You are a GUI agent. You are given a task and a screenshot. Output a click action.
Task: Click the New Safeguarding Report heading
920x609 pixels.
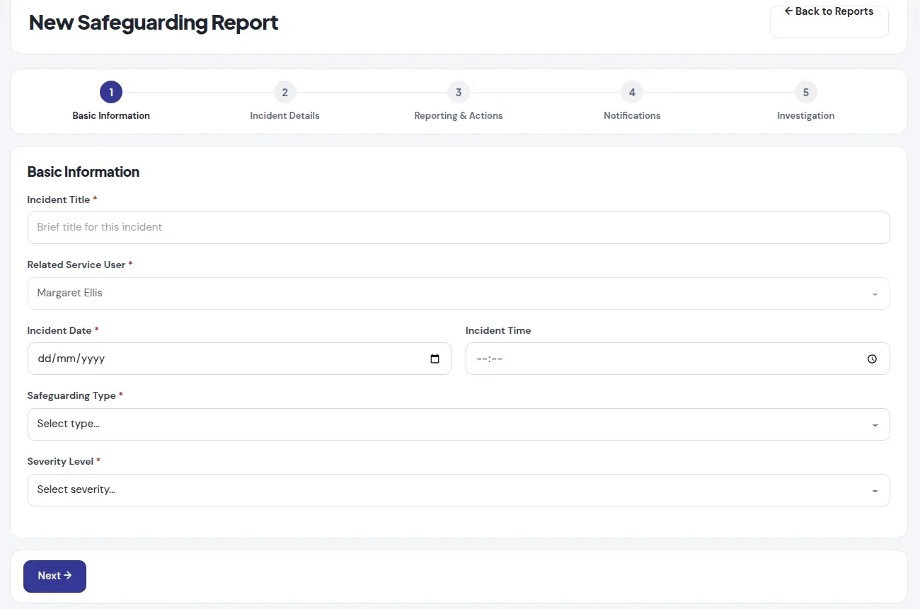(x=154, y=23)
